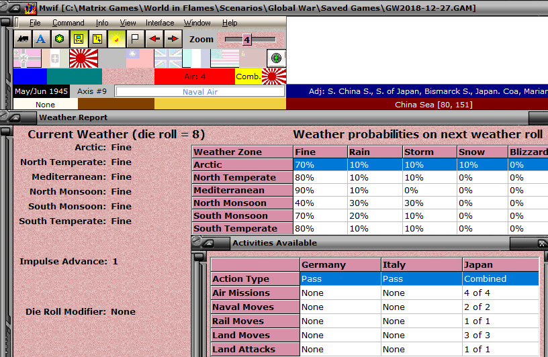Image resolution: width=548 pixels, height=357 pixels.
Task: Click the green hexagon toolbar icon
Action: (x=60, y=39)
